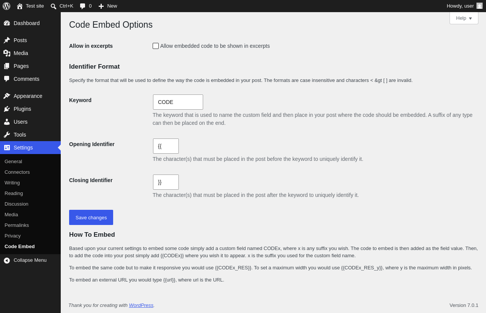486x313 pixels.
Task: Click the user avatar icon
Action: [480, 6]
